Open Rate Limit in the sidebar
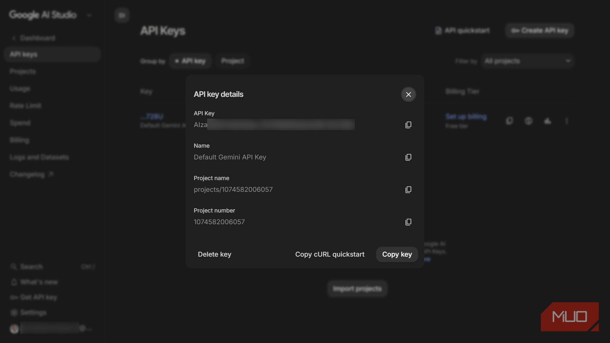This screenshot has height=343, width=610. click(25, 106)
